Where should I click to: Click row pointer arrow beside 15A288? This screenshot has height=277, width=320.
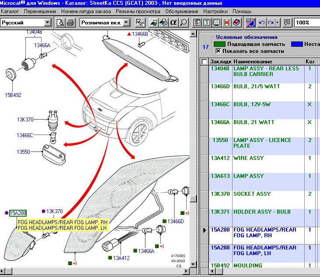(205, 230)
